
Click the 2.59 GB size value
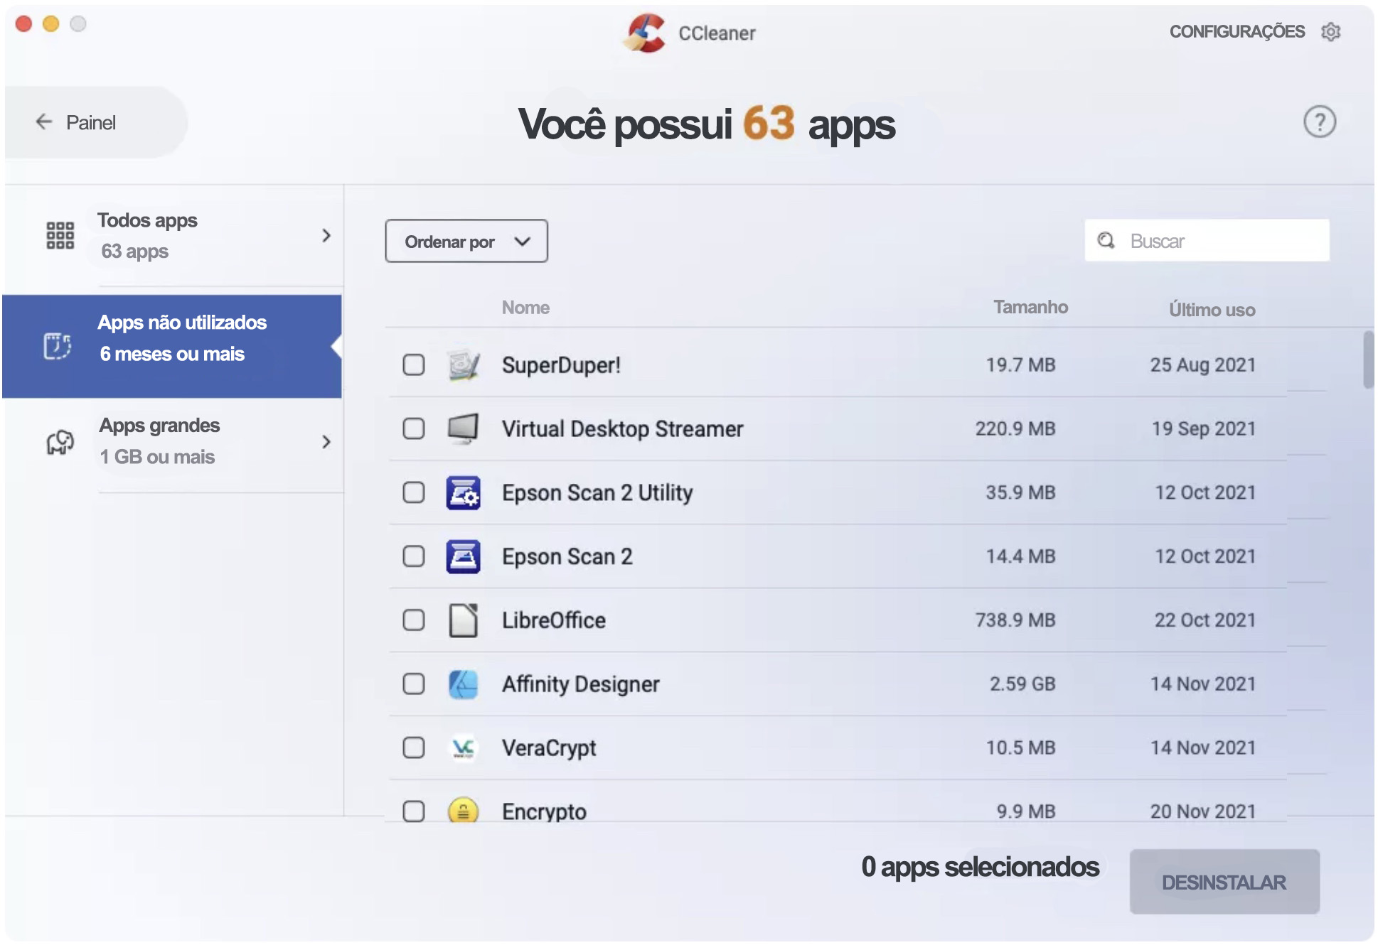(x=1022, y=684)
